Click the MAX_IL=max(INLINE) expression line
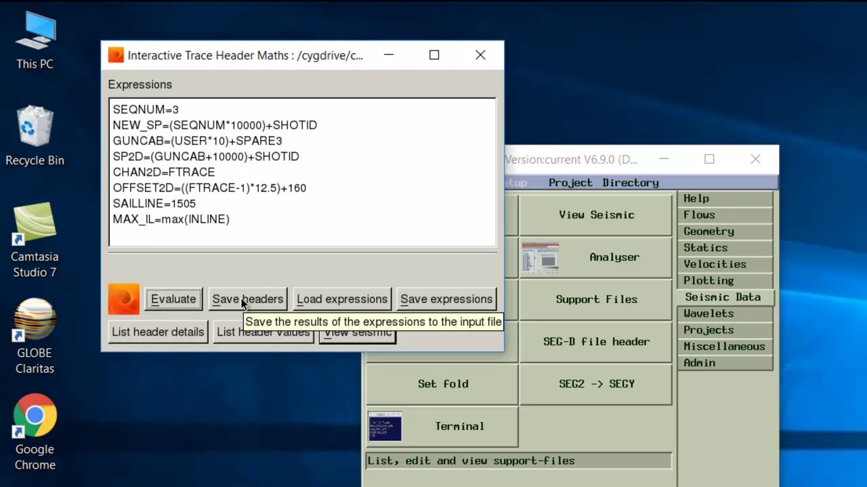Screen dimensions: 867x487 coord(171,219)
